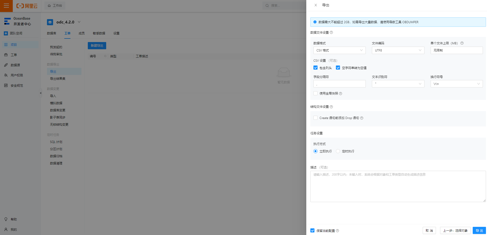Click the 数据源 link icon in the sidebar
487x235 pixels.
click(6, 65)
